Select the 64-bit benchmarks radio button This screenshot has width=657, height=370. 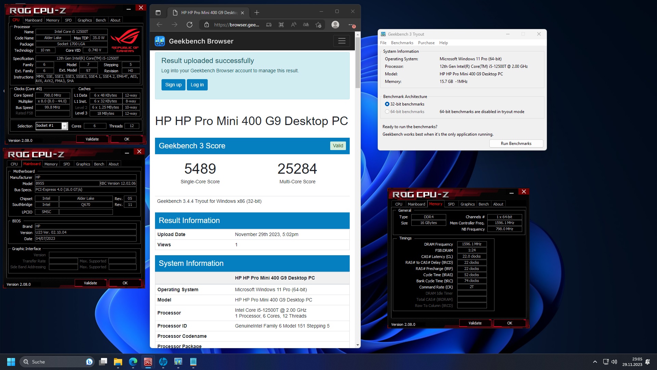(387, 112)
